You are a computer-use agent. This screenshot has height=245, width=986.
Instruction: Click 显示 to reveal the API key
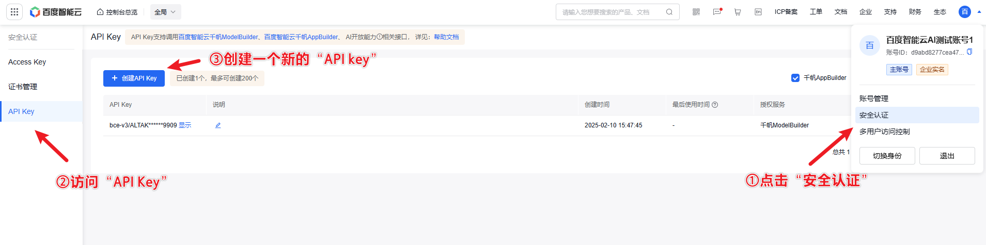[185, 125]
